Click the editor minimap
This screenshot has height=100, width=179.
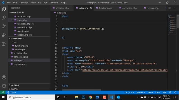(172, 24)
